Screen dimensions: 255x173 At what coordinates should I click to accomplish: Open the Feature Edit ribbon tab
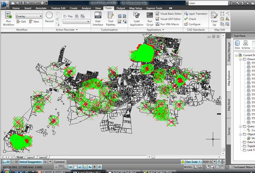[x=58, y=8]
